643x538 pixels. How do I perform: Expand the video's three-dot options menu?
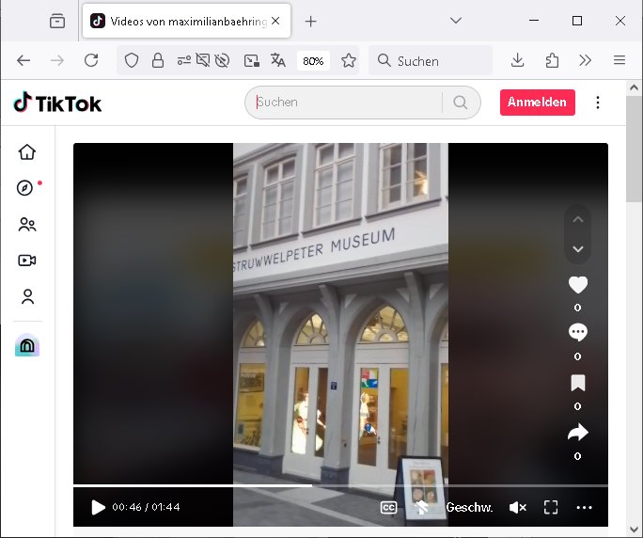click(584, 508)
